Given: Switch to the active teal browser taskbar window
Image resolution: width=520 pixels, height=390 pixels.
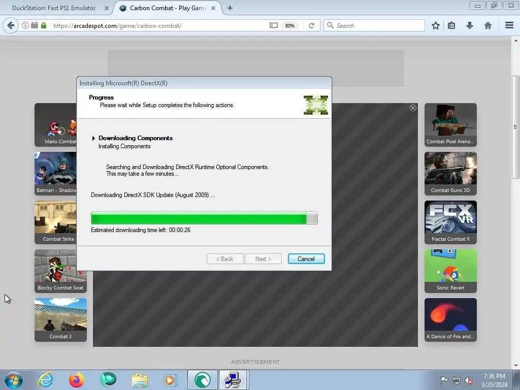Looking at the screenshot, I should 203,380.
